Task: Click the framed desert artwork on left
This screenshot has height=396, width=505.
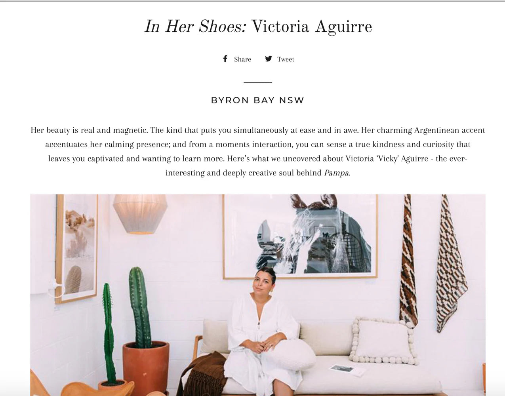Action: pyautogui.click(x=76, y=248)
